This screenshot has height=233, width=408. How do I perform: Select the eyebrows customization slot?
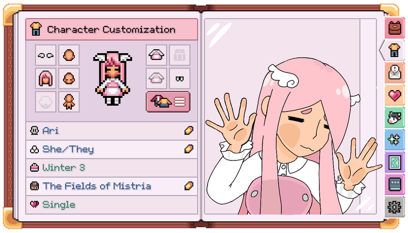click(46, 55)
